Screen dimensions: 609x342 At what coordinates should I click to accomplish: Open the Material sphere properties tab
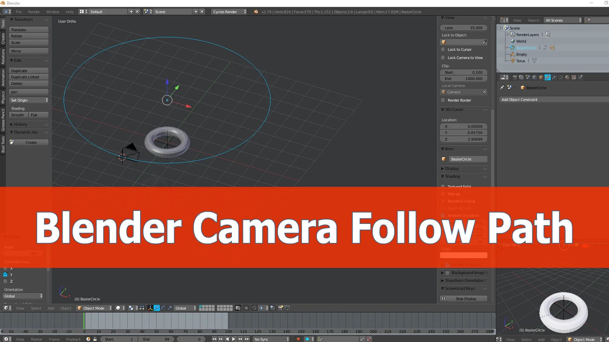567,77
